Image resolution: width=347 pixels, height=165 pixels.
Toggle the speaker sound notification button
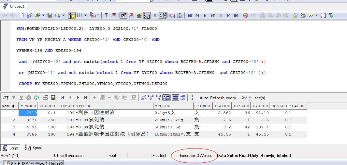tap(163, 16)
